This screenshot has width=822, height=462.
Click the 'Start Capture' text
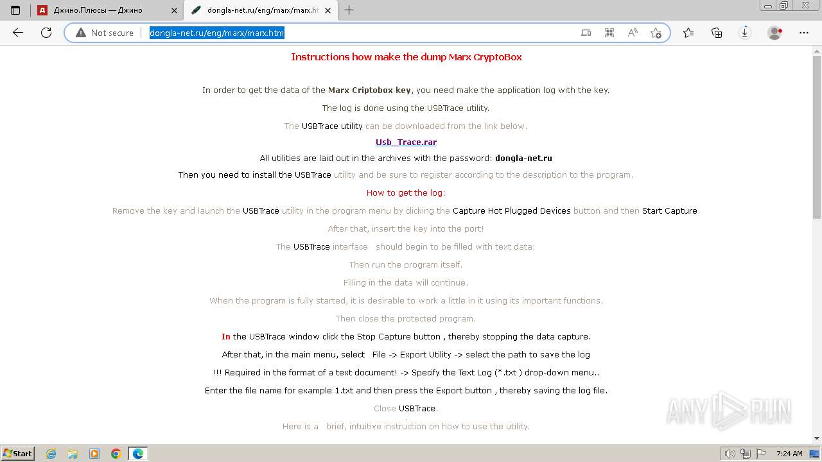click(670, 210)
